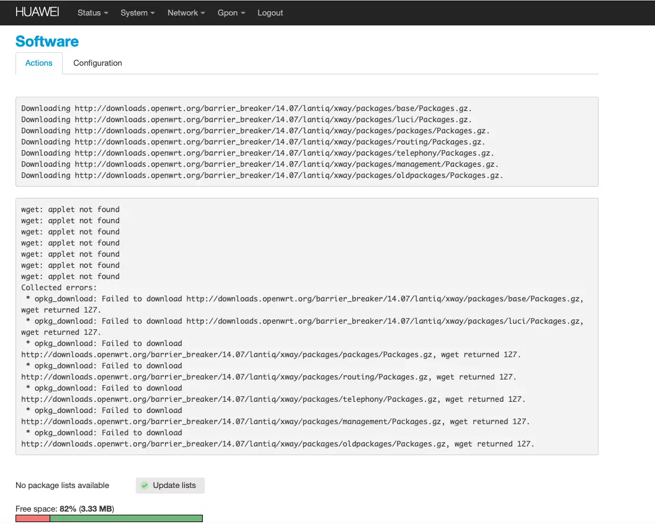
Task: Click the Downloading telephony/Packages.gz line
Action: click(258, 153)
